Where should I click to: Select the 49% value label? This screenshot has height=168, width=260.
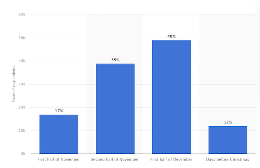(171, 36)
